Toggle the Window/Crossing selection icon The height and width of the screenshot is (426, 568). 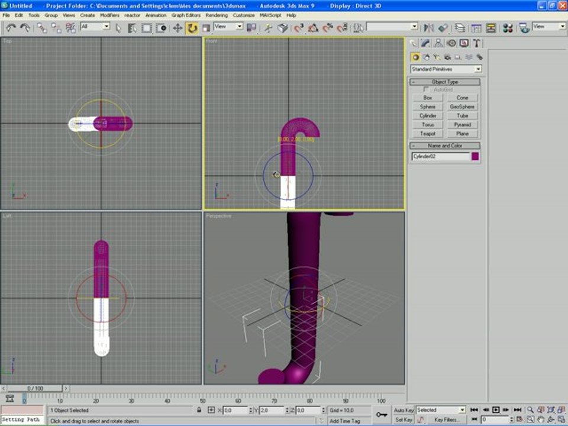pyautogui.click(x=160, y=28)
